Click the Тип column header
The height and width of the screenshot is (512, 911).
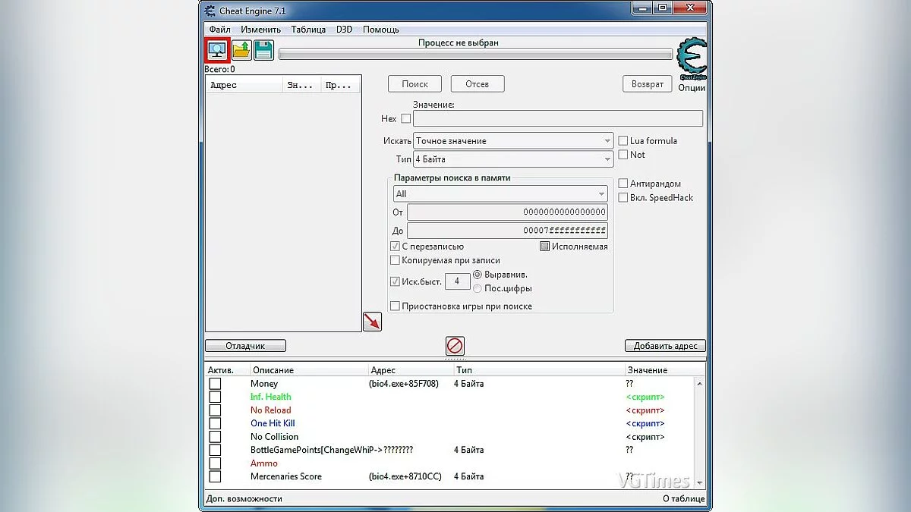click(x=538, y=370)
